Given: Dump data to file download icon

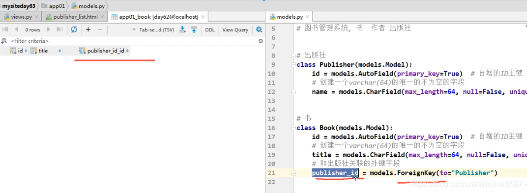Looking at the screenshot, I should 182,29.
